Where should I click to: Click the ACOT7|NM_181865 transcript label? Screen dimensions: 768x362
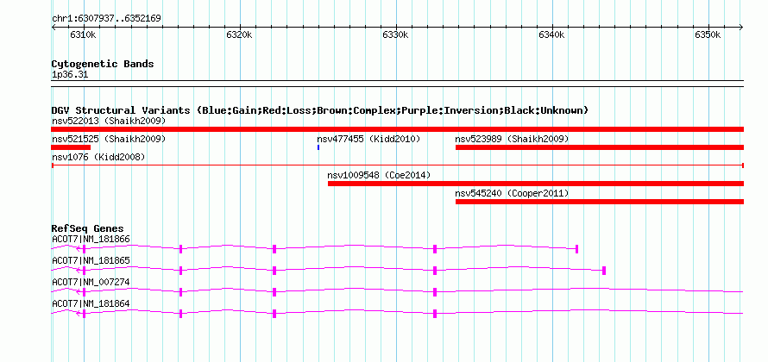coord(91,260)
